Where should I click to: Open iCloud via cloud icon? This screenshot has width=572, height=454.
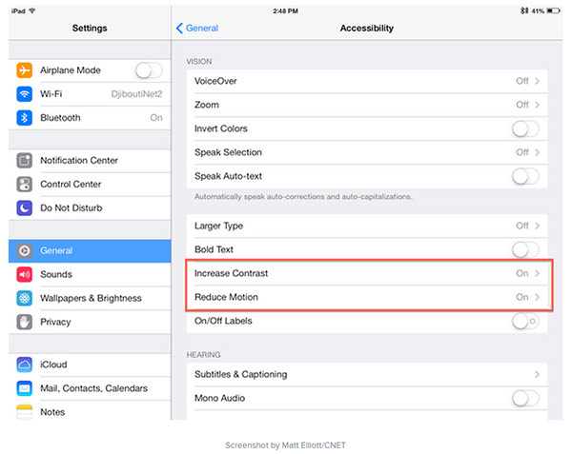tap(25, 365)
